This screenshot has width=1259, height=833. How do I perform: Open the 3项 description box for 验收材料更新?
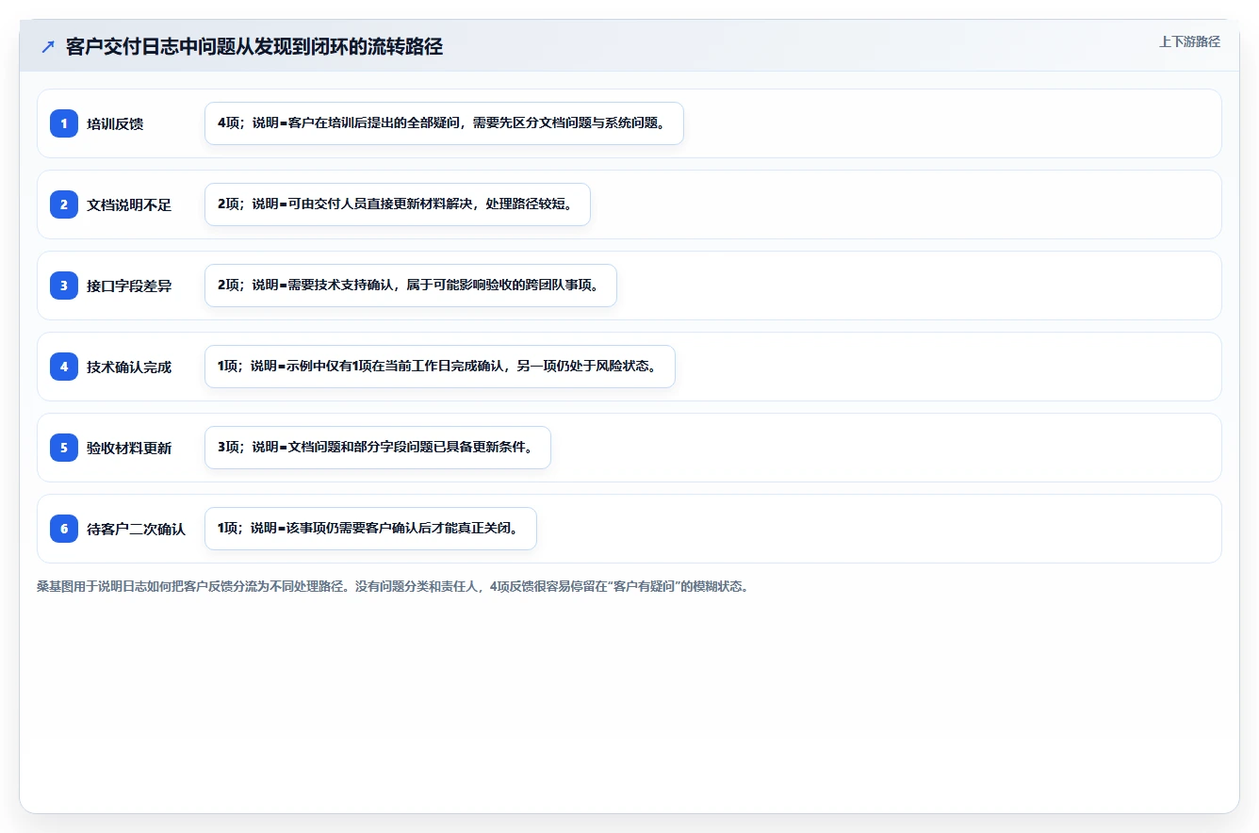point(378,448)
